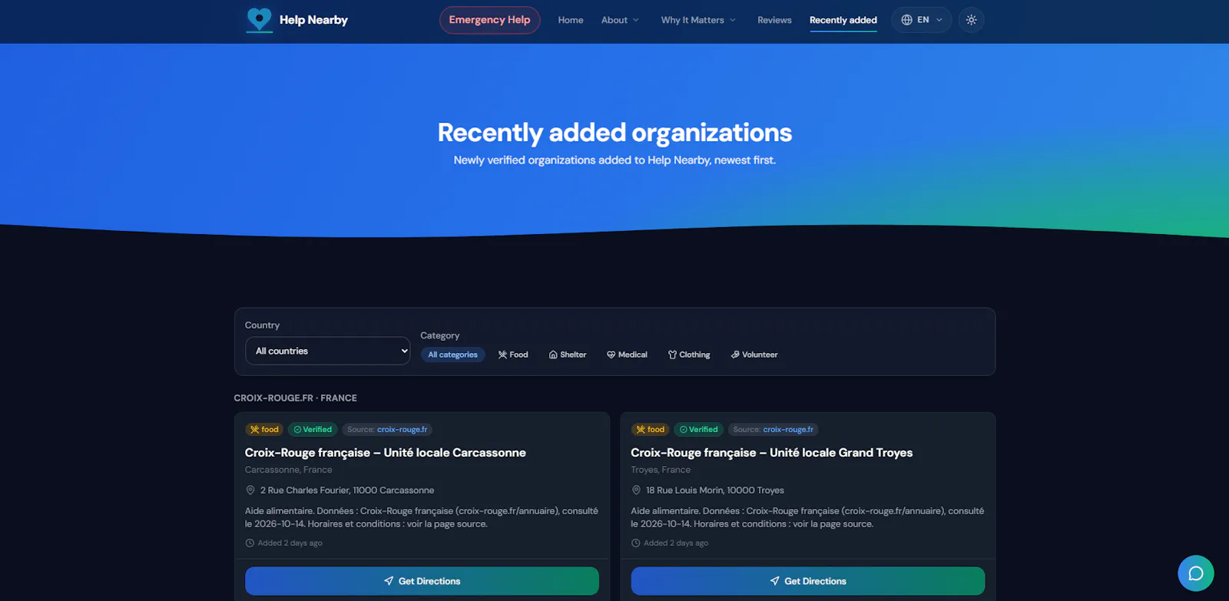Click the Emergency Help button
Image resolution: width=1229 pixels, height=601 pixels.
[489, 20]
